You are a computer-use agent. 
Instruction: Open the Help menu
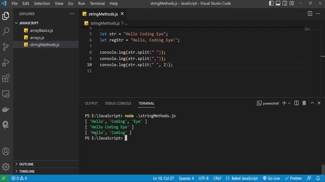pos(113,4)
